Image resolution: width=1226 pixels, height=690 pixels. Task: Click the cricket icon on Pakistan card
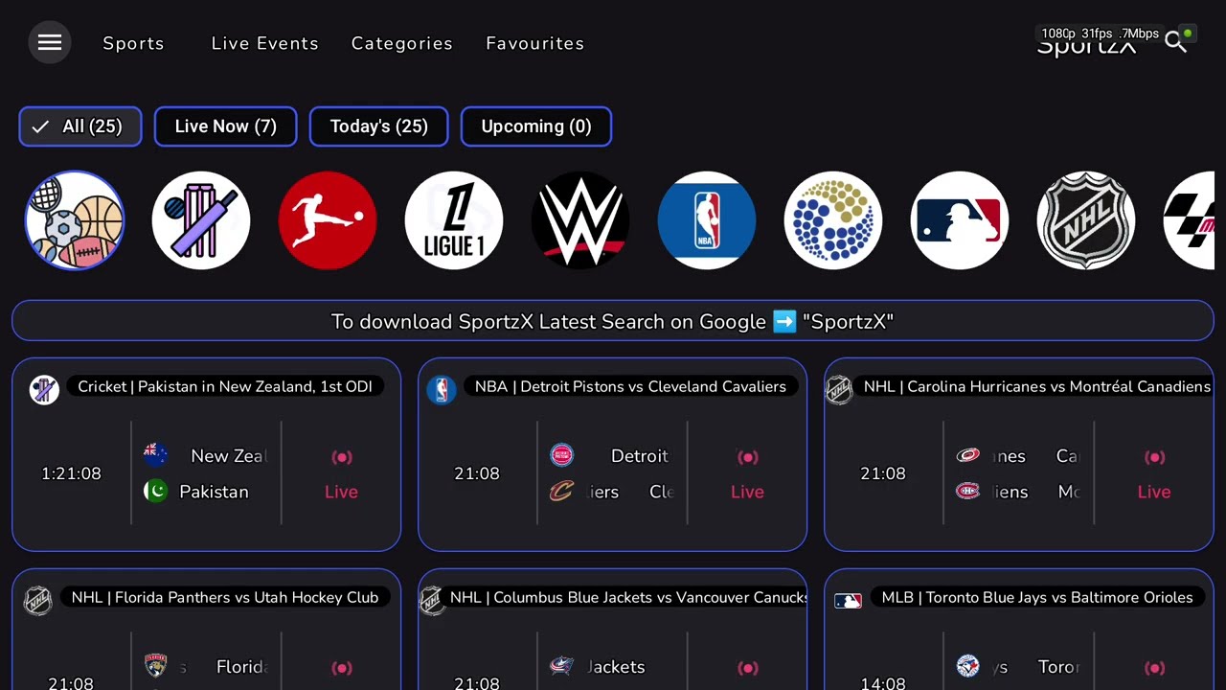coord(44,389)
